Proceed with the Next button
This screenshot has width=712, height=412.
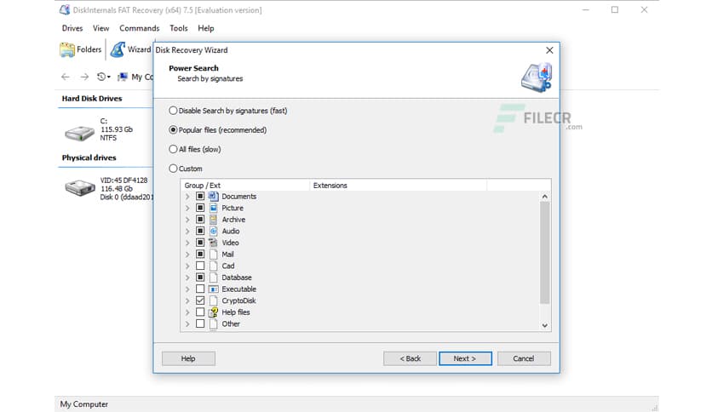pos(465,358)
